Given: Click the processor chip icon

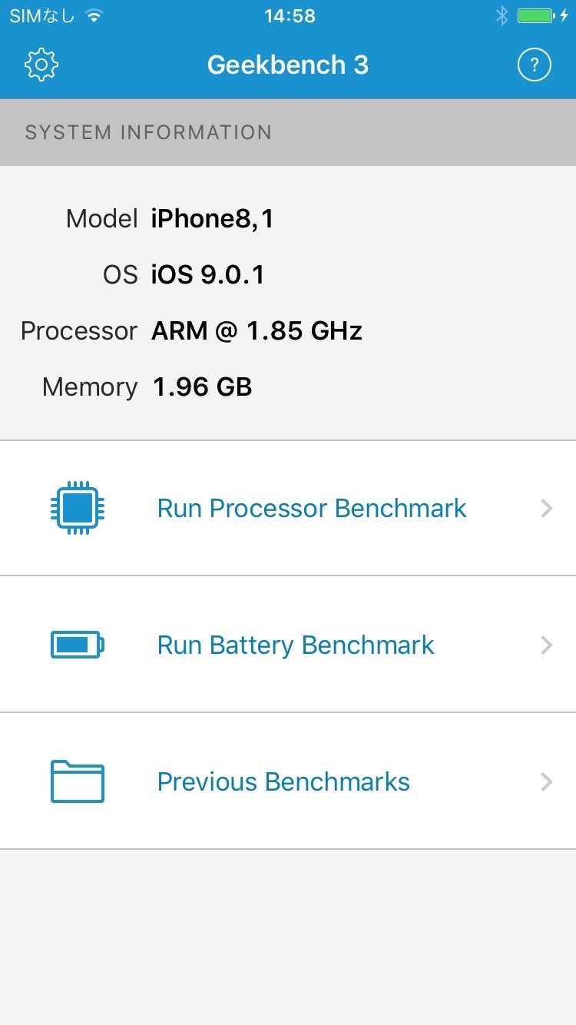Looking at the screenshot, I should click(78, 508).
